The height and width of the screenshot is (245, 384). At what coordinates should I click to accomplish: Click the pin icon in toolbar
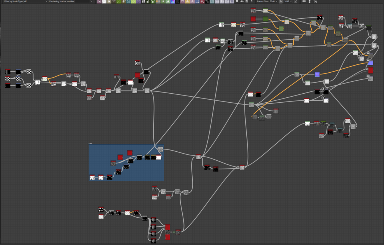coord(252,1)
